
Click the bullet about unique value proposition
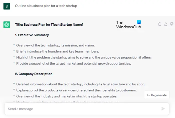[x=84, y=57]
